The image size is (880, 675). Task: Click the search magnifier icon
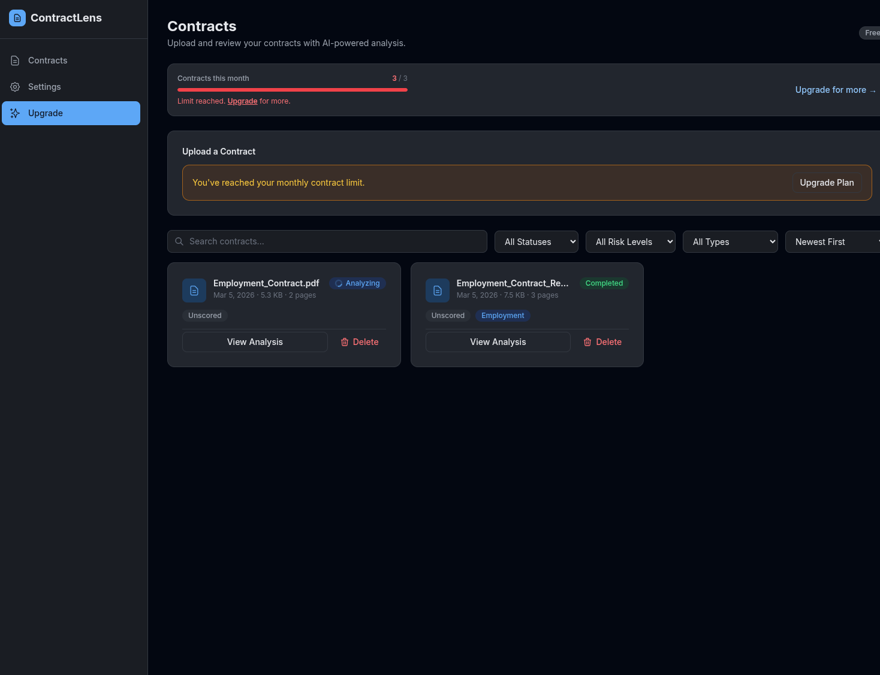pos(179,241)
